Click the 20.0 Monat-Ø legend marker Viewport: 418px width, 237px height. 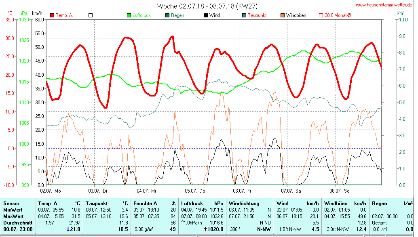point(321,15)
